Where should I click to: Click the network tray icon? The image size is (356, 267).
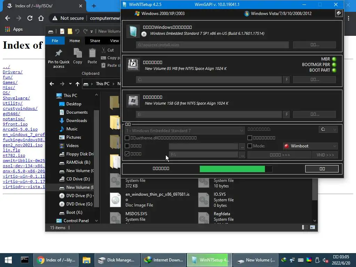tap(292, 260)
